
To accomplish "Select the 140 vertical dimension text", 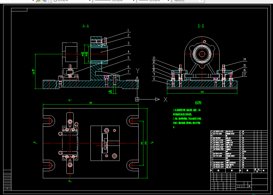I will 142,143.
